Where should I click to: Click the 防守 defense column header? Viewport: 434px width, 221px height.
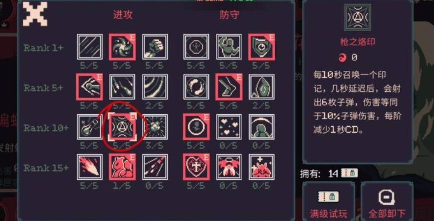point(230,15)
